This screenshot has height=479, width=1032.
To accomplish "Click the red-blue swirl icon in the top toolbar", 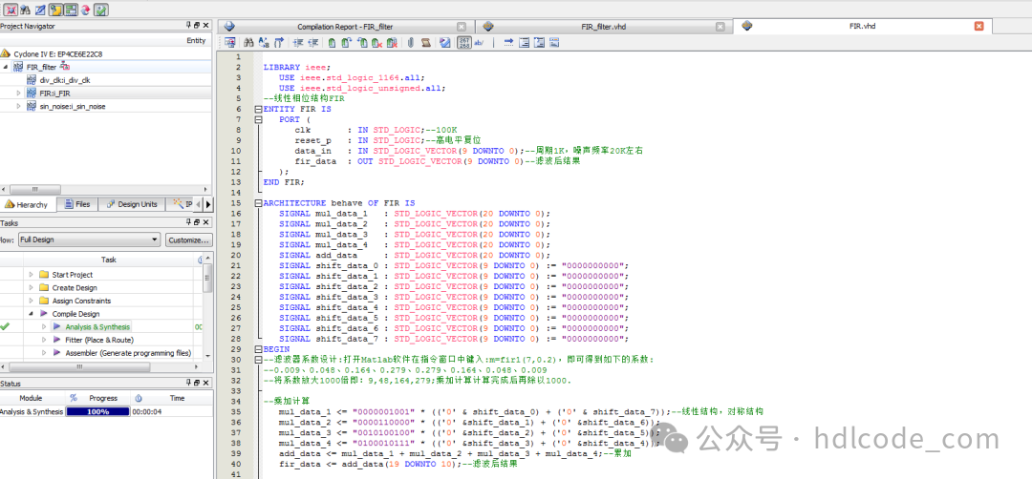I will [x=86, y=10].
